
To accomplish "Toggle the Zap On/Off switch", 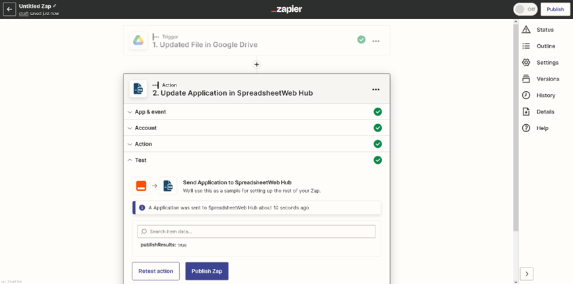I will pos(525,9).
